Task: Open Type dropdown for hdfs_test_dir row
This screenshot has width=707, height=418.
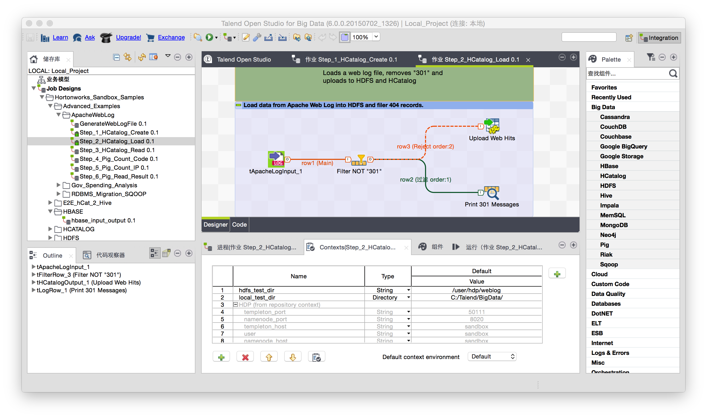Action: [x=408, y=290]
